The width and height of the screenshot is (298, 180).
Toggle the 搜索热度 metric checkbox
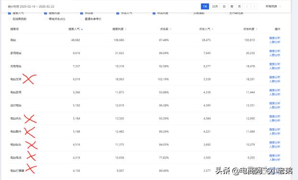pos(46,13)
